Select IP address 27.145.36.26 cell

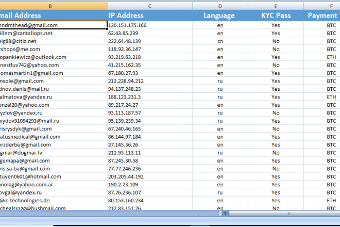150,144
